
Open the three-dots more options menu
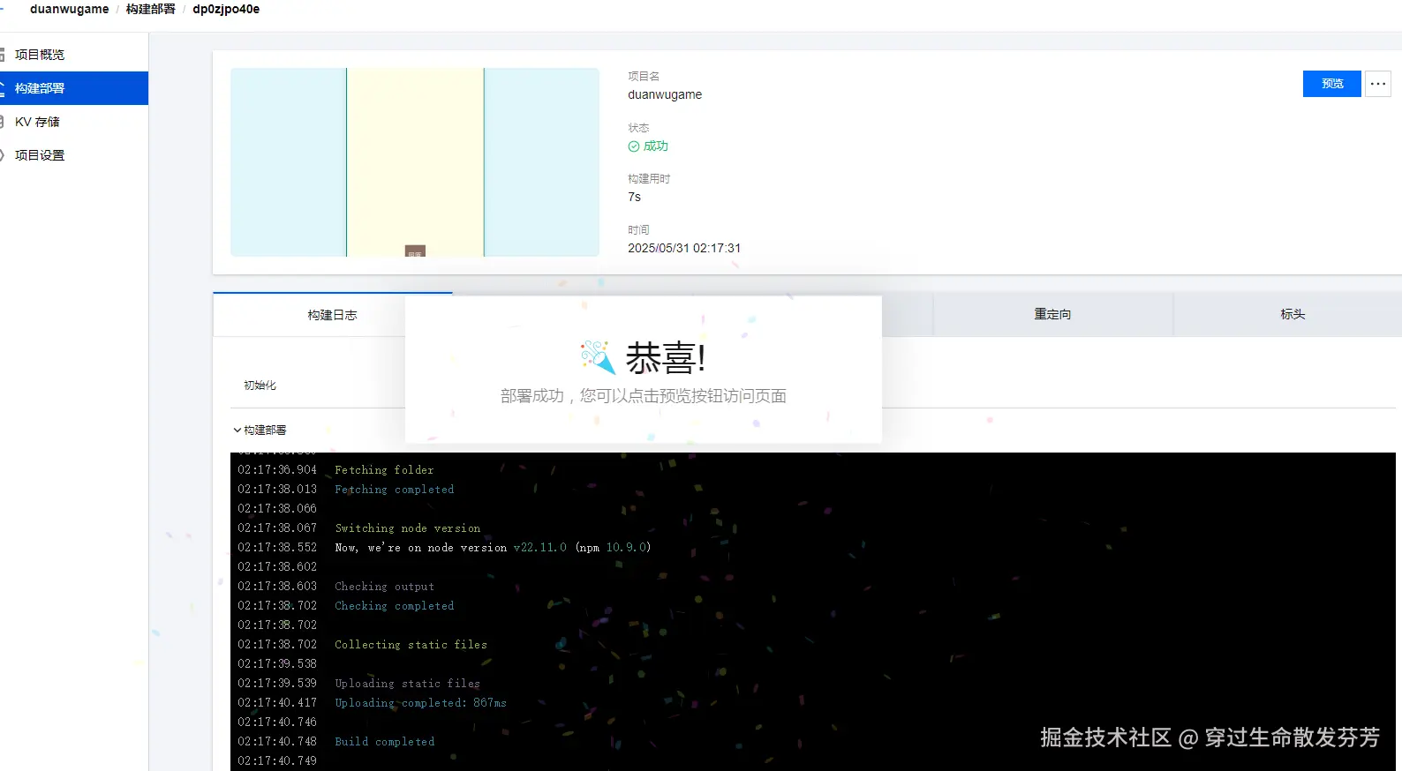click(1377, 84)
